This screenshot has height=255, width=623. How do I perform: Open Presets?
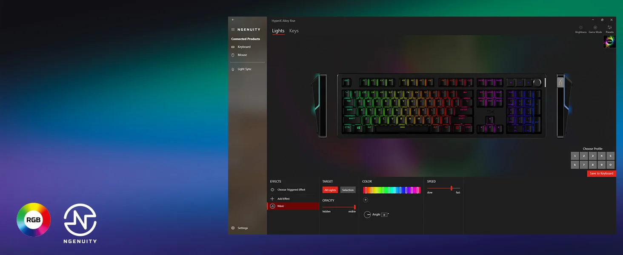[610, 29]
